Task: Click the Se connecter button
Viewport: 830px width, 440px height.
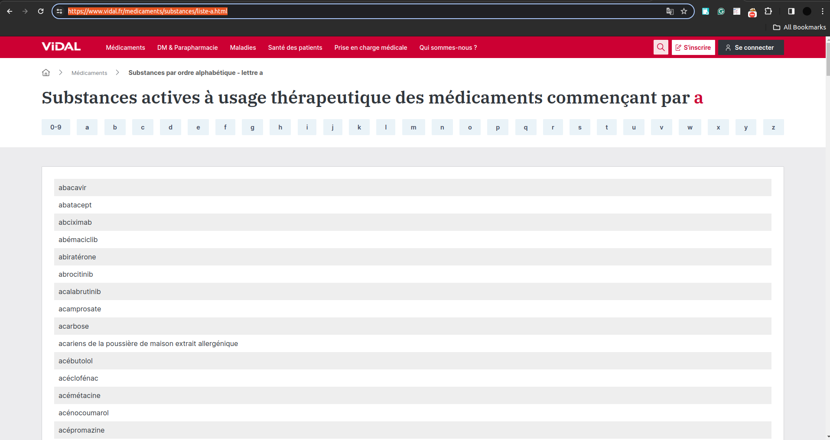Action: 751,48
